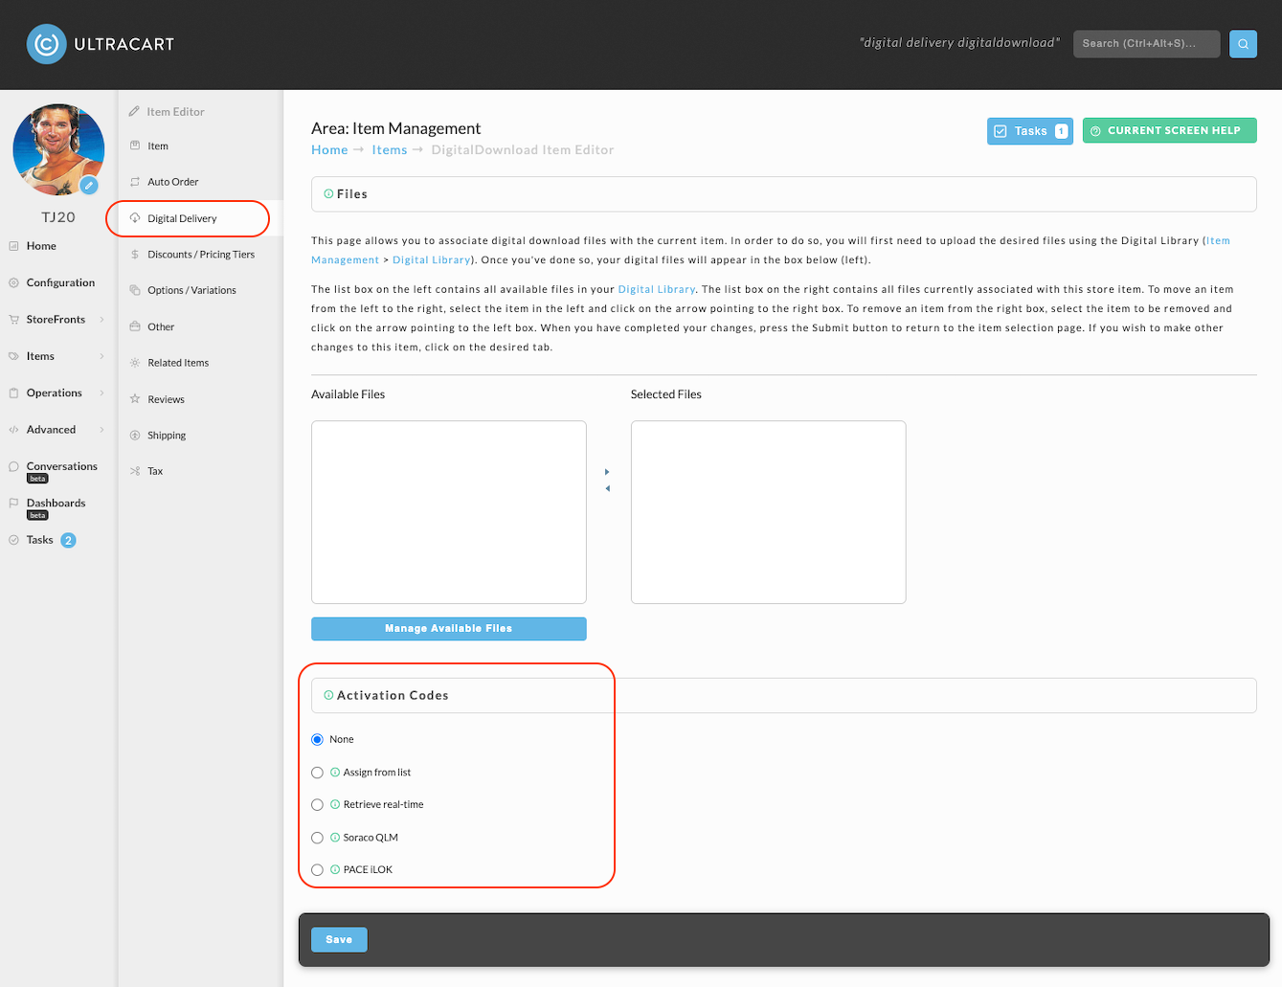Click the info icon next to Files
1282x987 pixels.
point(328,194)
